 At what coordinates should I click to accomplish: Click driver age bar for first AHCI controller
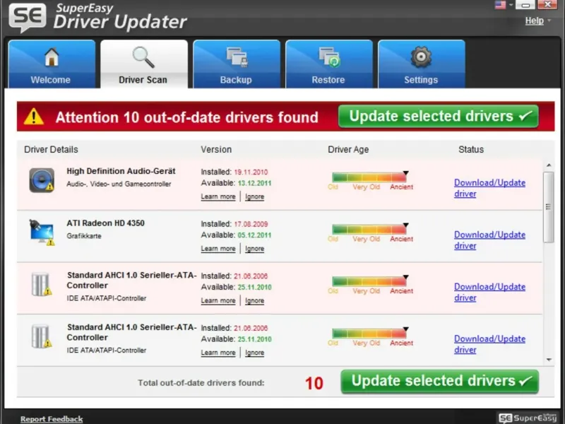coord(369,281)
